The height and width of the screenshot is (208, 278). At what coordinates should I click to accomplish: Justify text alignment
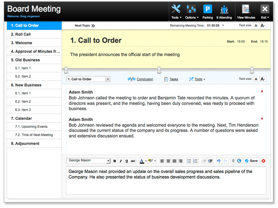point(174,161)
